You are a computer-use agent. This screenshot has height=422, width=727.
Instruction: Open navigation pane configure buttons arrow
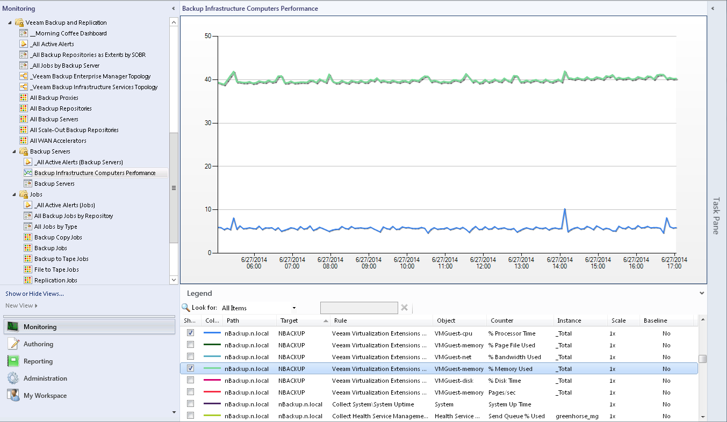click(x=173, y=412)
